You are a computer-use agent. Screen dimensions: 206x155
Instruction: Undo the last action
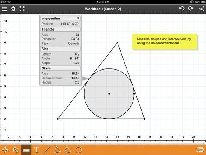pyautogui.click(x=182, y=9)
